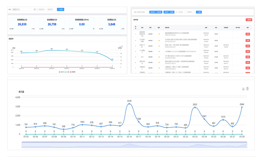Open end date field in message filter bar
The height and width of the screenshot is (157, 262).
coord(190,12)
